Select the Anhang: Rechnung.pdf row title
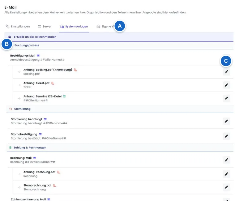Screen dimensions: 235x201 coord(39,172)
